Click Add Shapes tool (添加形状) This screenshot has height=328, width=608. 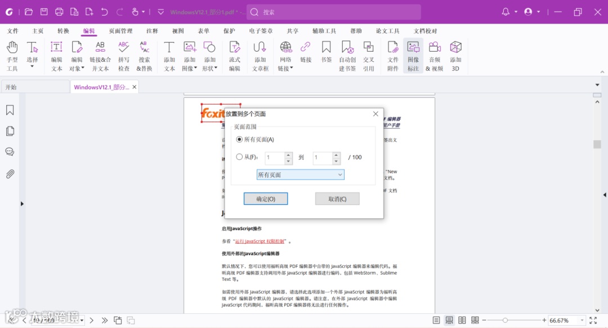click(210, 56)
